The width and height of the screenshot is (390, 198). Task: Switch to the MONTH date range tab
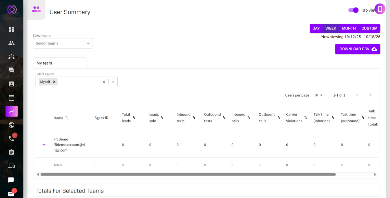(x=348, y=28)
